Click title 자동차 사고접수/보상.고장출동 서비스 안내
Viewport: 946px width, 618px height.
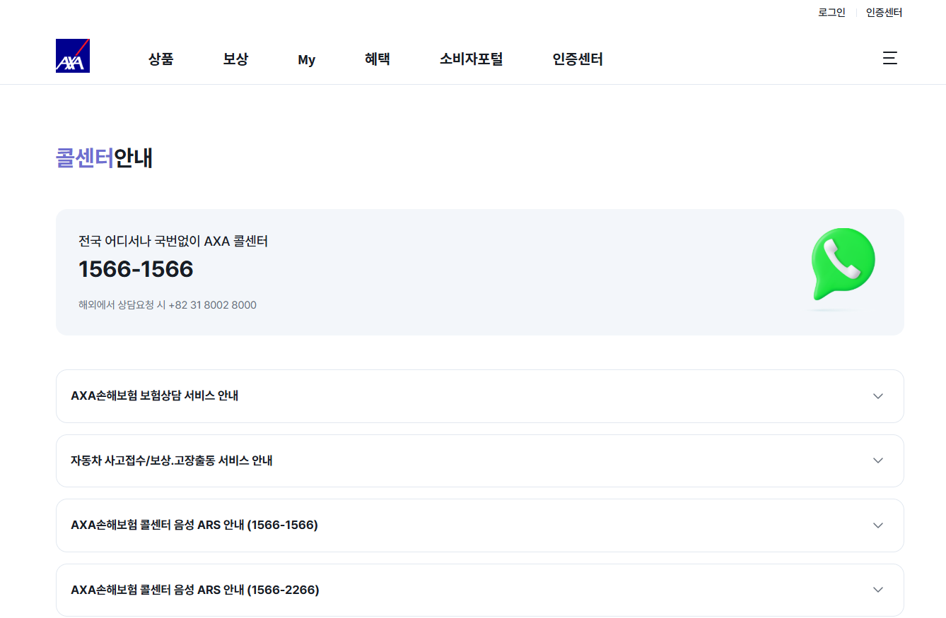pyautogui.click(x=172, y=460)
